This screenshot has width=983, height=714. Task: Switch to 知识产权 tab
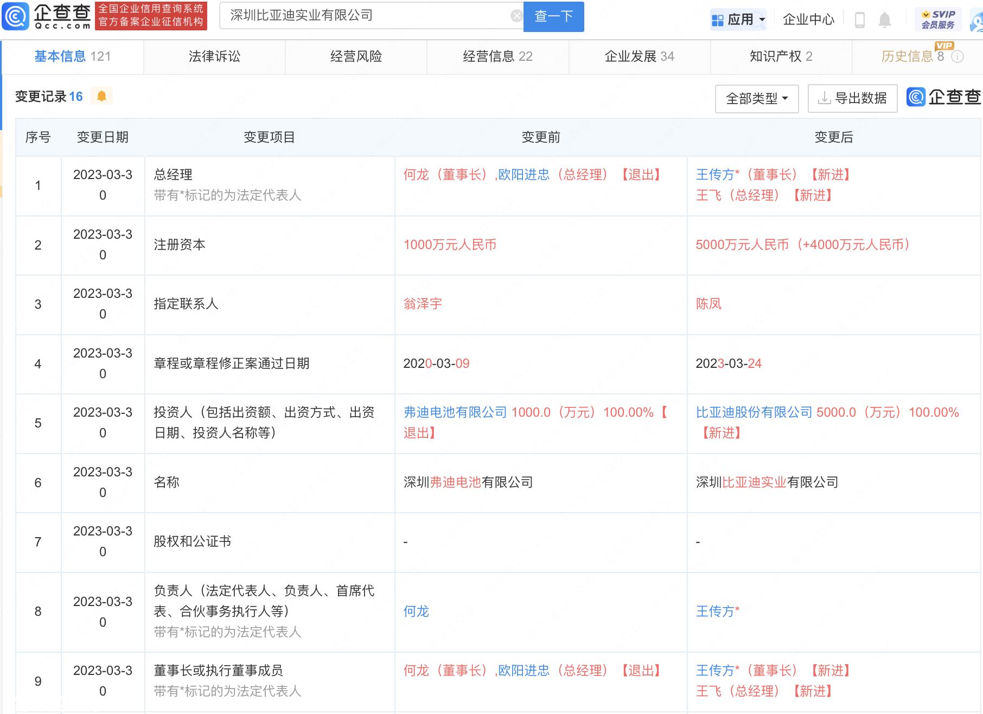click(781, 56)
